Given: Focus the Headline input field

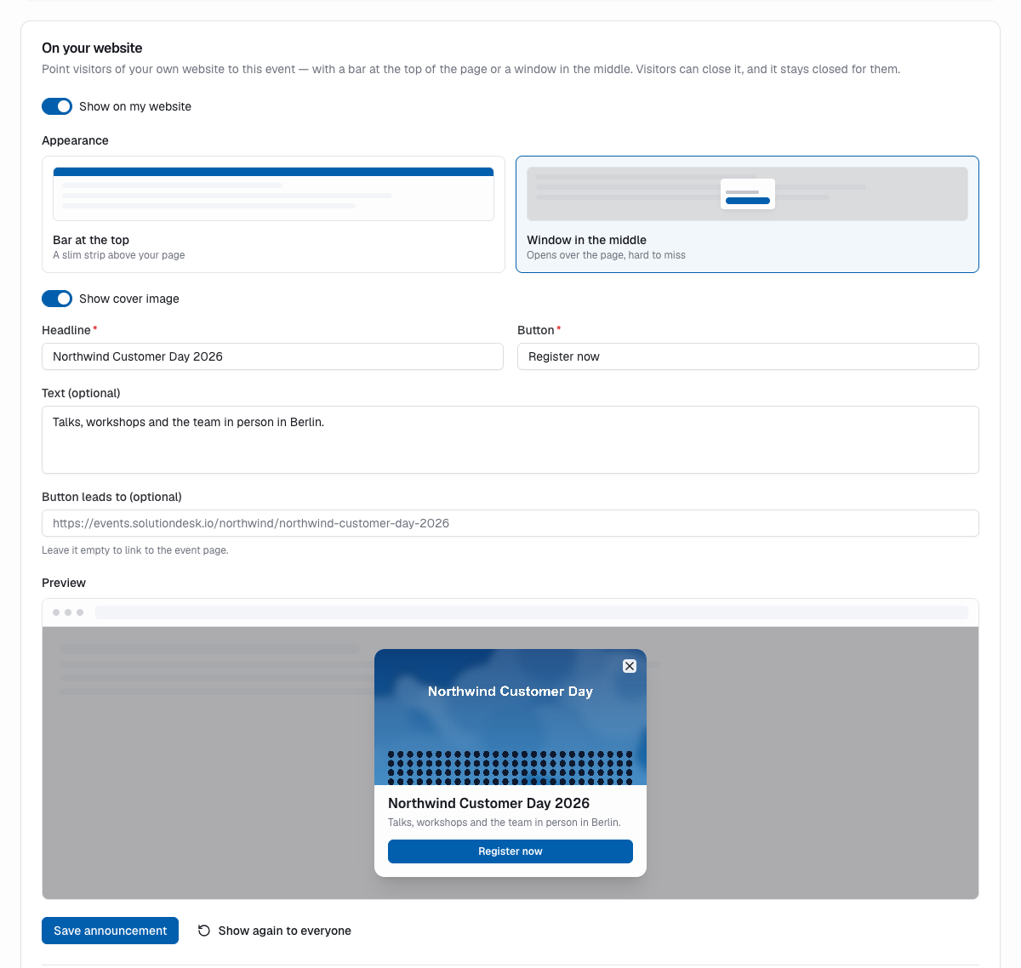Looking at the screenshot, I should [x=272, y=356].
